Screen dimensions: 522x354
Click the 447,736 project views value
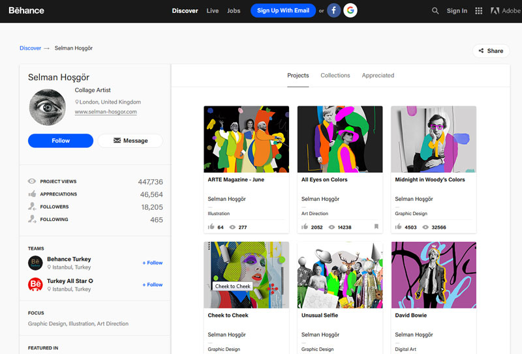pyautogui.click(x=151, y=182)
